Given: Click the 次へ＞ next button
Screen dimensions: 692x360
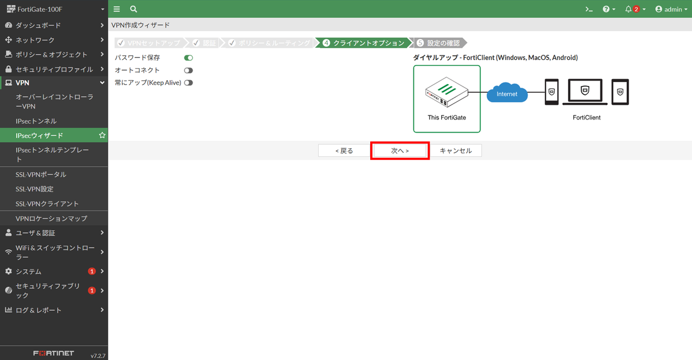Looking at the screenshot, I should click(x=400, y=151).
